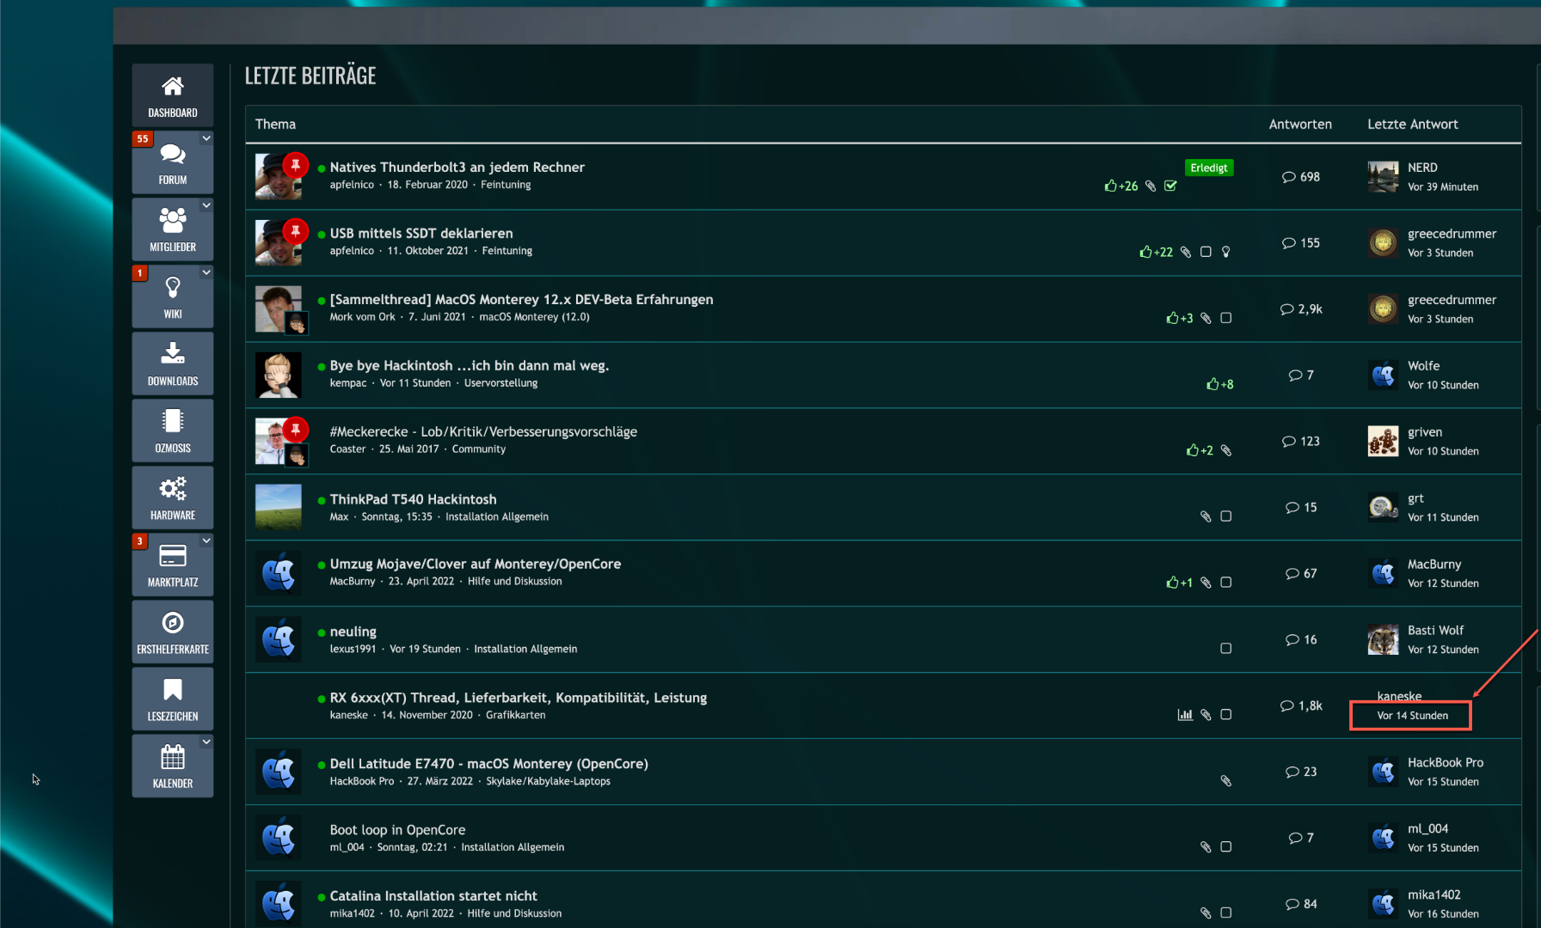Image resolution: width=1541 pixels, height=928 pixels.
Task: Click the lightbulb icon on USB SSDT thread
Action: 1226,252
